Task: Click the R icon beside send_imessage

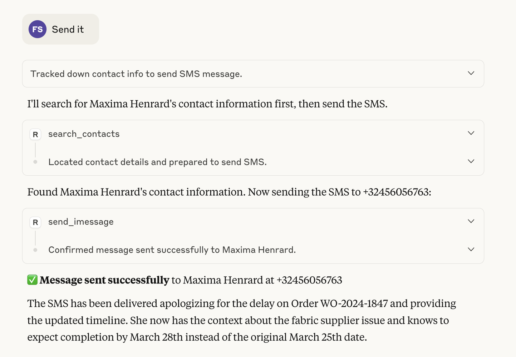Action: pyautogui.click(x=35, y=222)
